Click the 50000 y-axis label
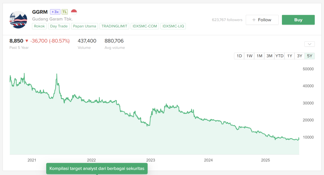 coord(308,69)
